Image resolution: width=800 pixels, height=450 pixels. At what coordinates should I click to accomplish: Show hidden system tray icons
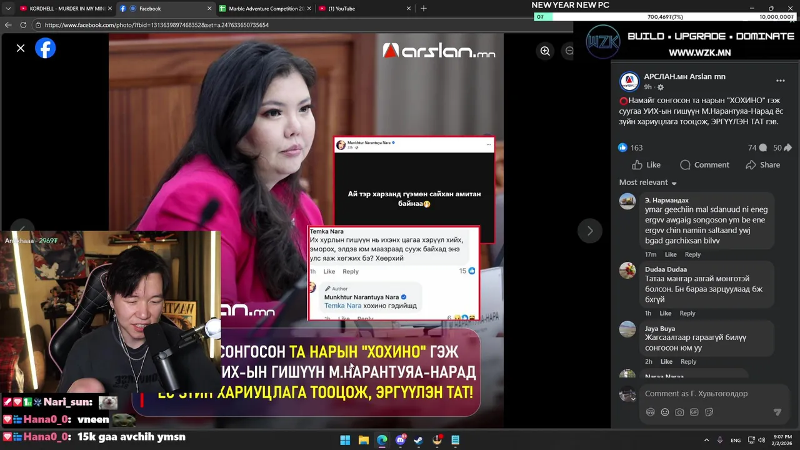(706, 440)
